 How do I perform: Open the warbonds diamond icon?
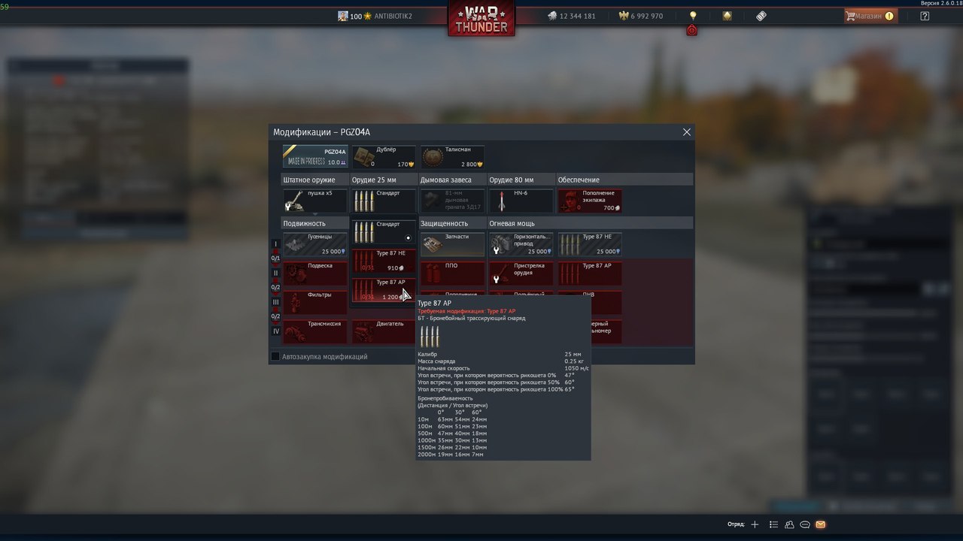(x=727, y=16)
